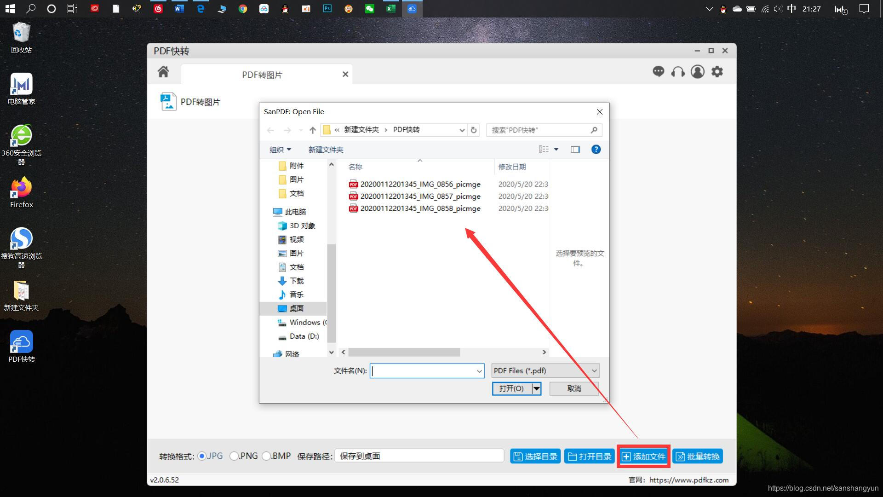Open the PDF Files type dropdown
The height and width of the screenshot is (497, 883).
tap(545, 370)
